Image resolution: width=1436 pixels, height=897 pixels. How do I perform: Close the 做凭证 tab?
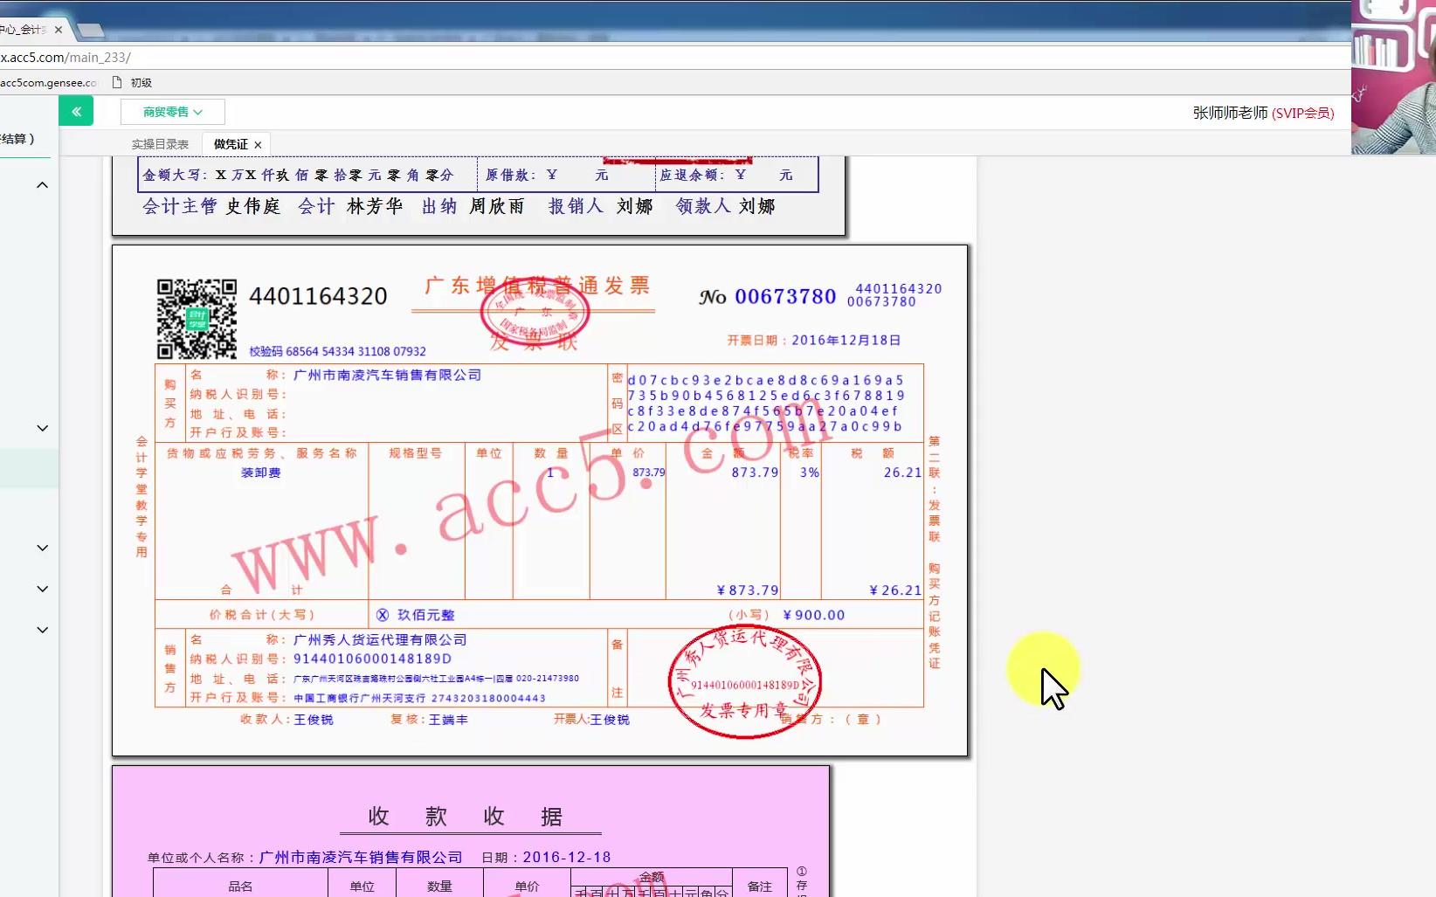(x=258, y=143)
